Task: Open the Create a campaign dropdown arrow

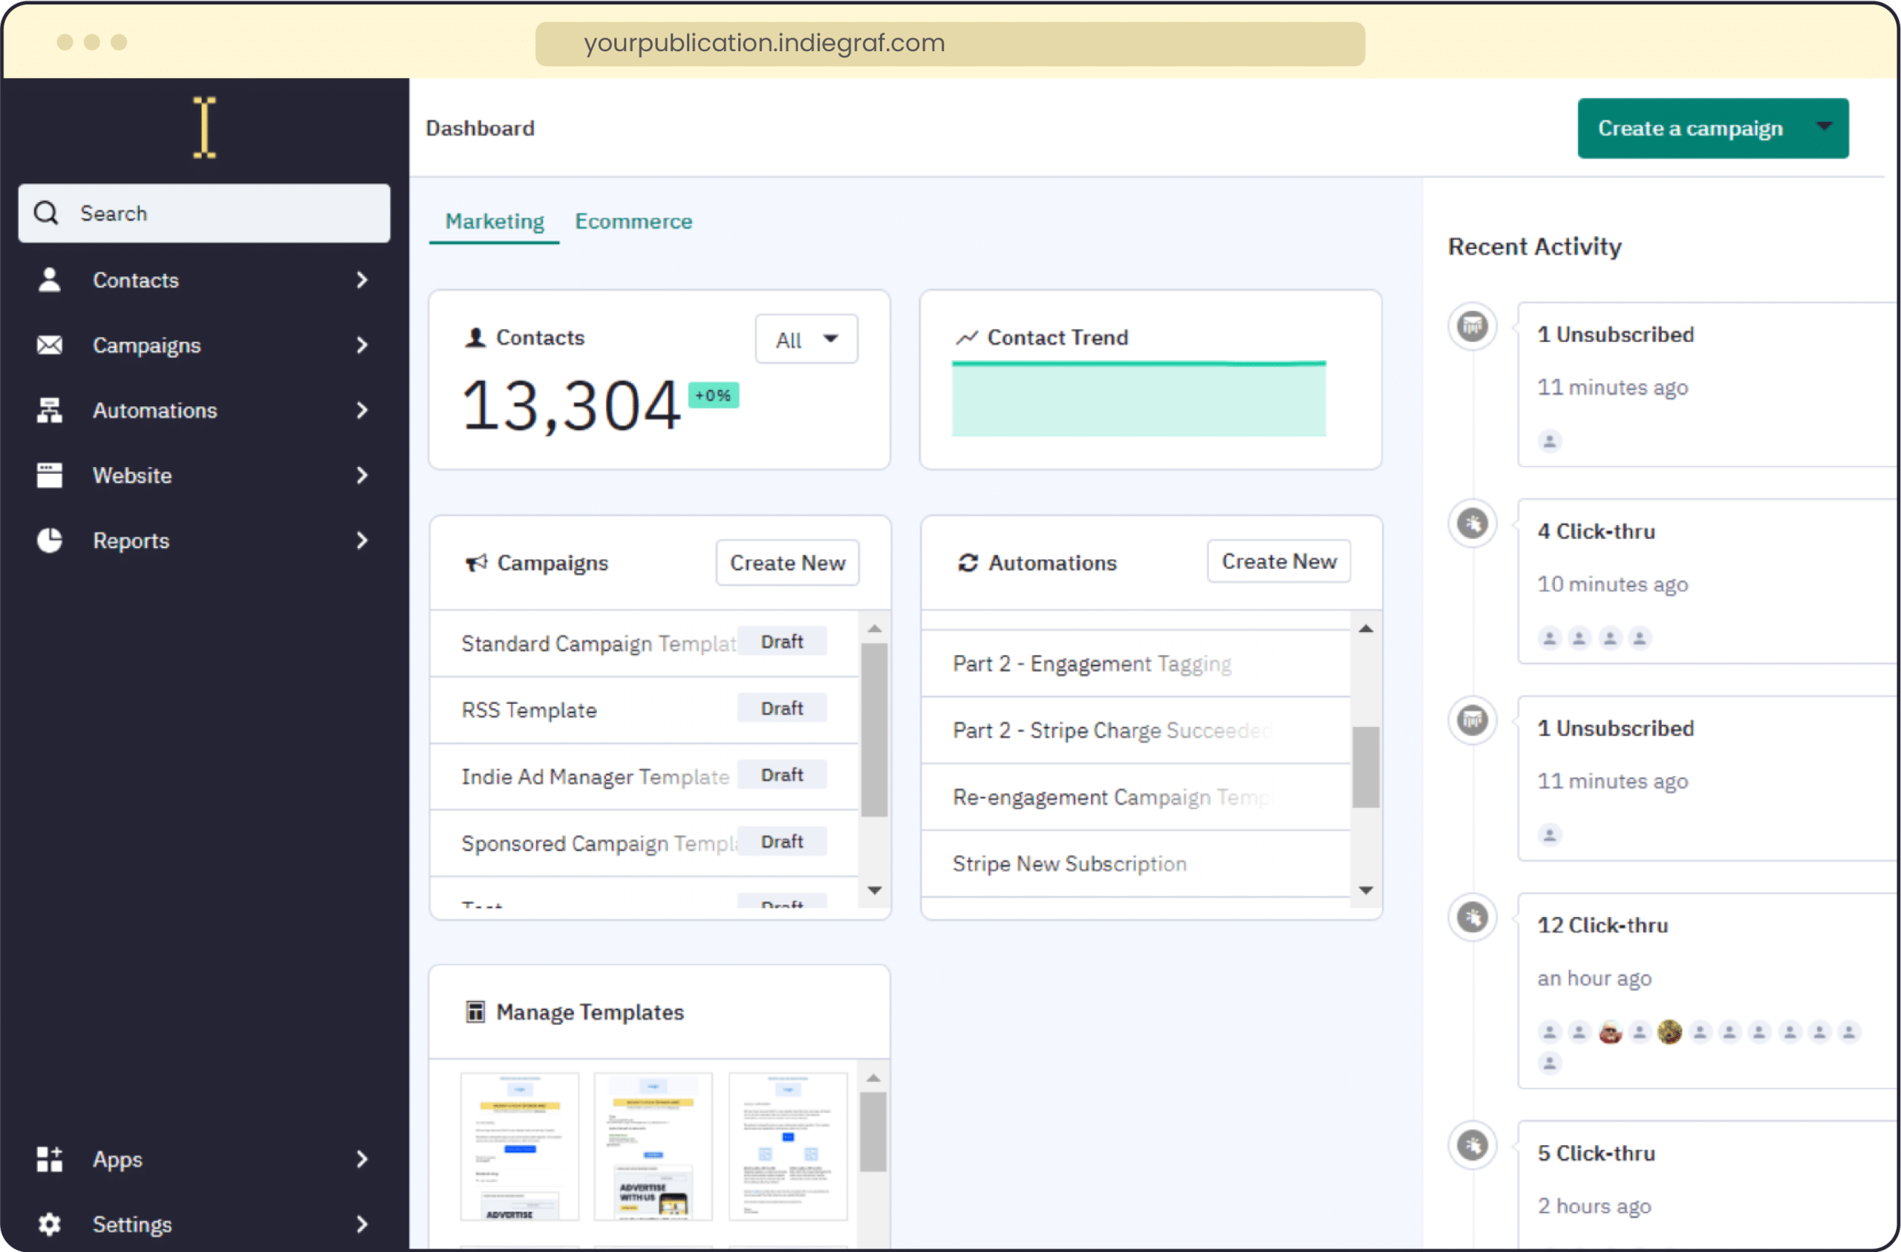Action: coord(1825,126)
